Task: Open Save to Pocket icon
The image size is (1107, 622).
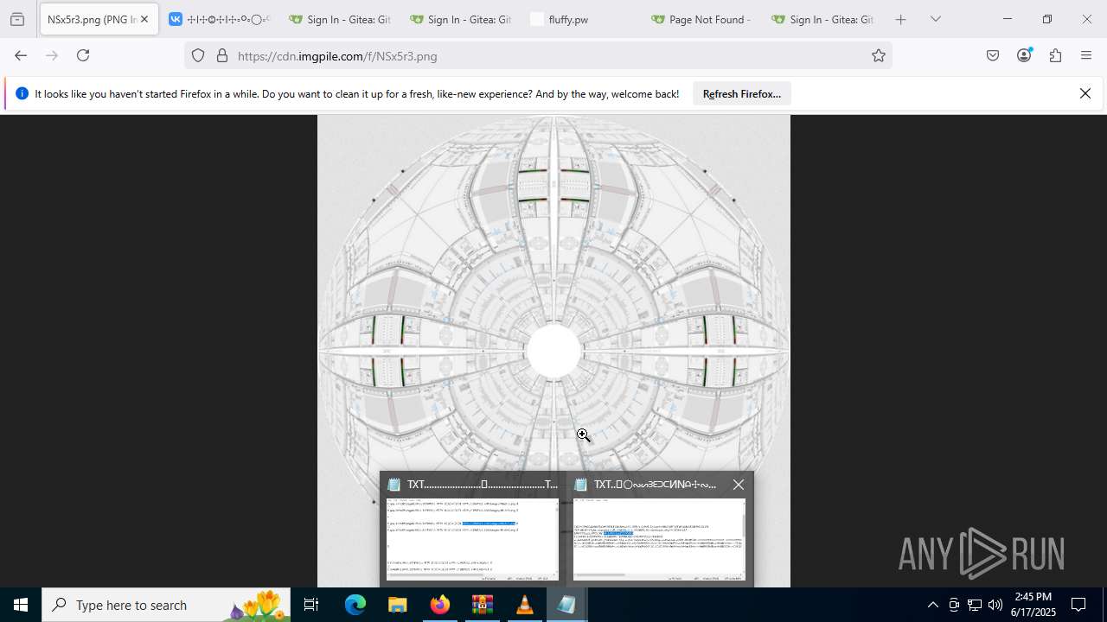Action: (993, 55)
